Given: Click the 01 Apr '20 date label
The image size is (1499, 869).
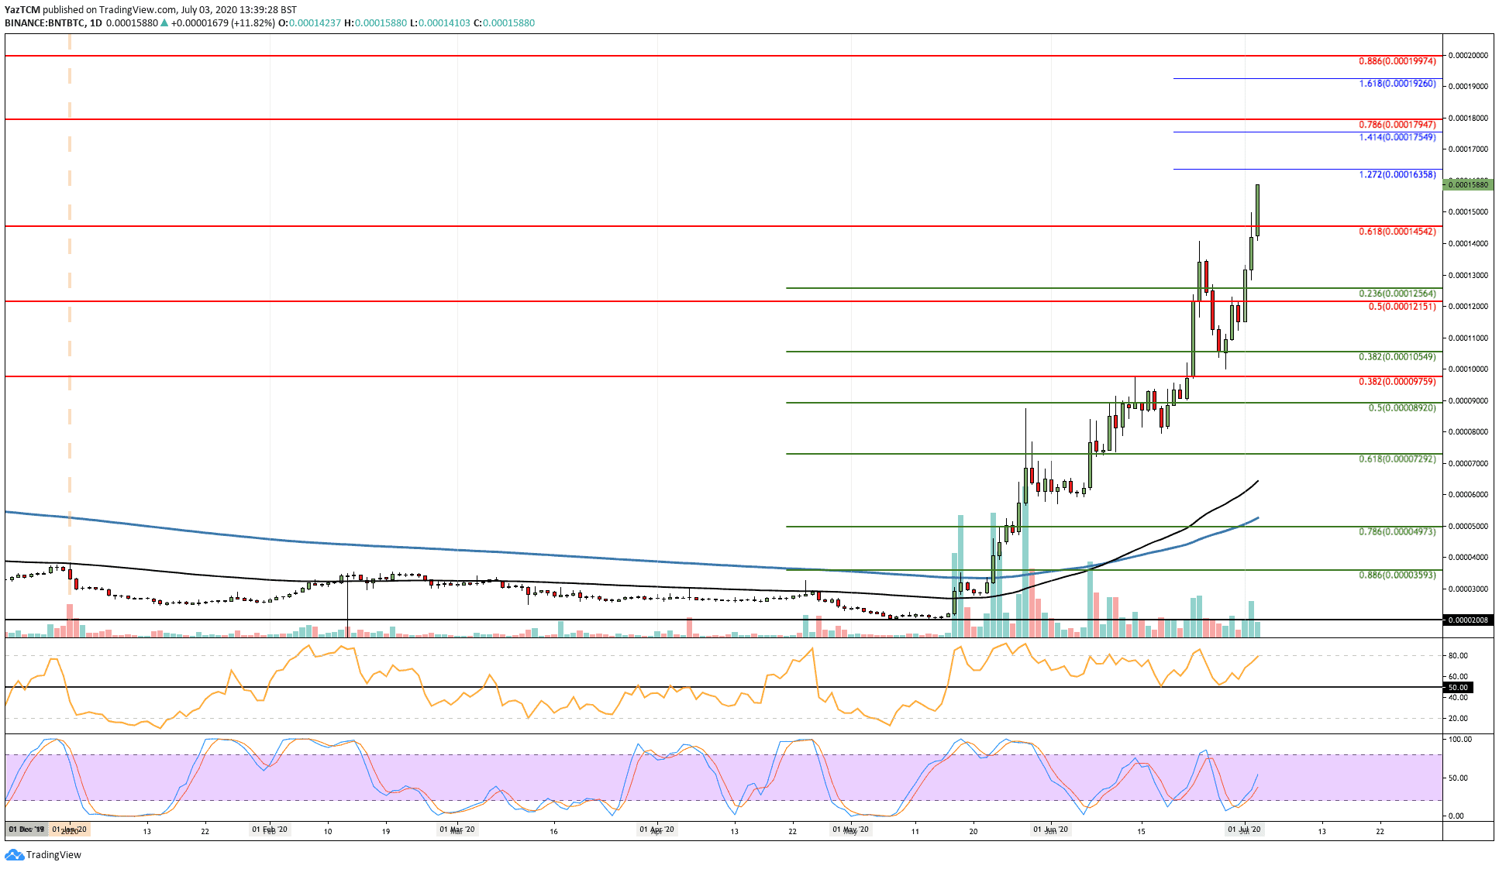Looking at the screenshot, I should pos(656,829).
